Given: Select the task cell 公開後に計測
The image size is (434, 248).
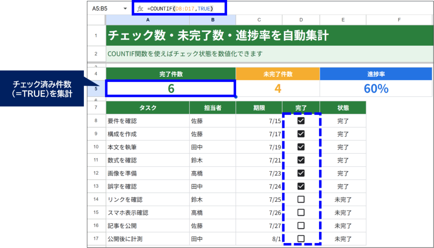Looking at the screenshot, I should tap(148, 239).
